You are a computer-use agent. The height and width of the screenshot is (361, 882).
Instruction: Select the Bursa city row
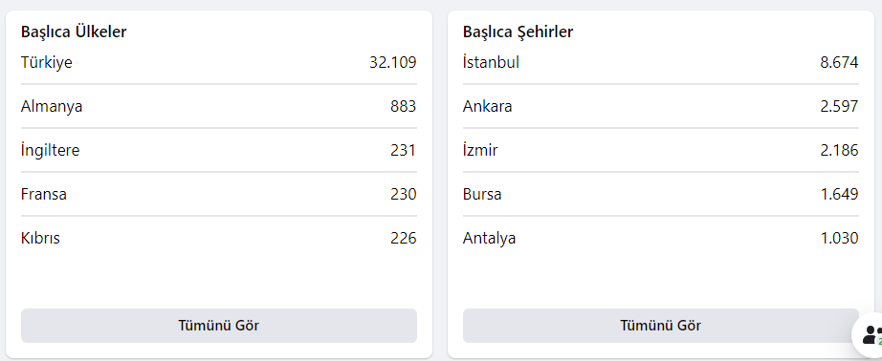[x=661, y=194]
